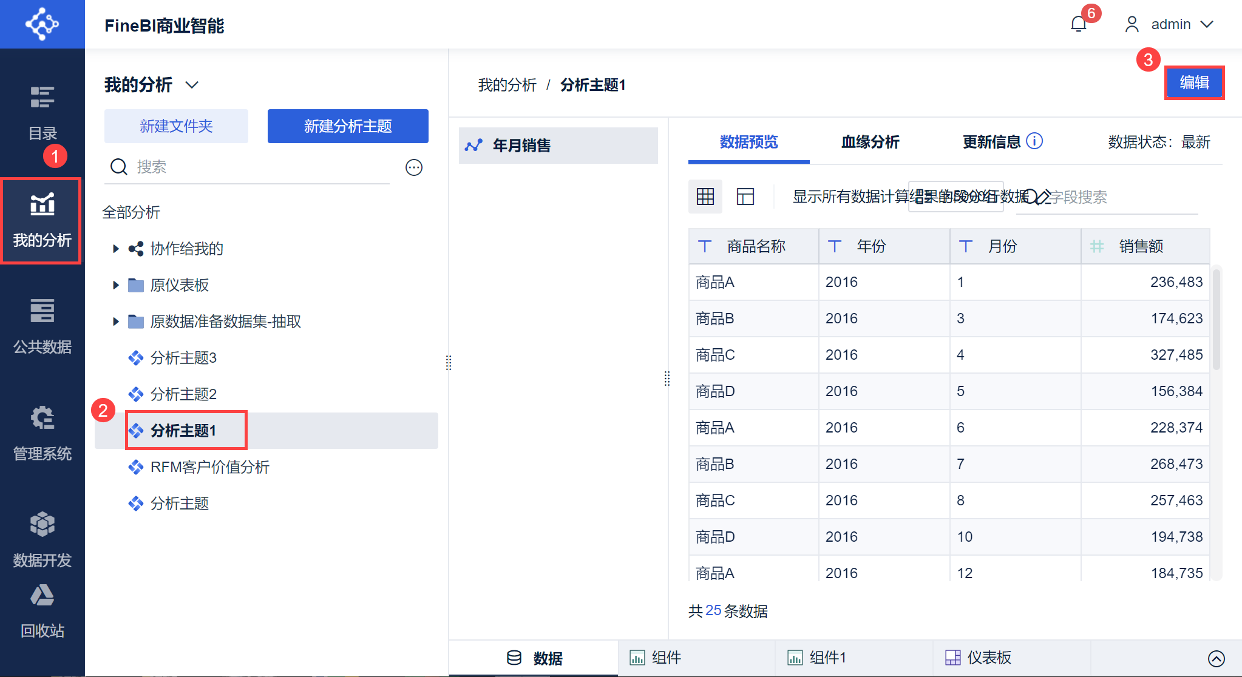Open the 目录 sidebar icon
1242x677 pixels.
[x=42, y=112]
